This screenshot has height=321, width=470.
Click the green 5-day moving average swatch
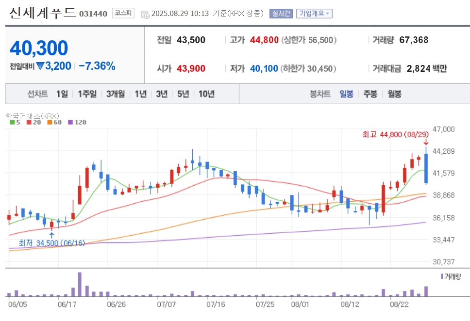pyautogui.click(x=12, y=122)
